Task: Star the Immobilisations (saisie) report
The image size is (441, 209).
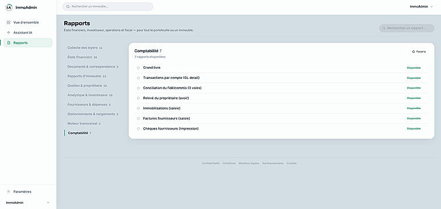Action: click(138, 108)
